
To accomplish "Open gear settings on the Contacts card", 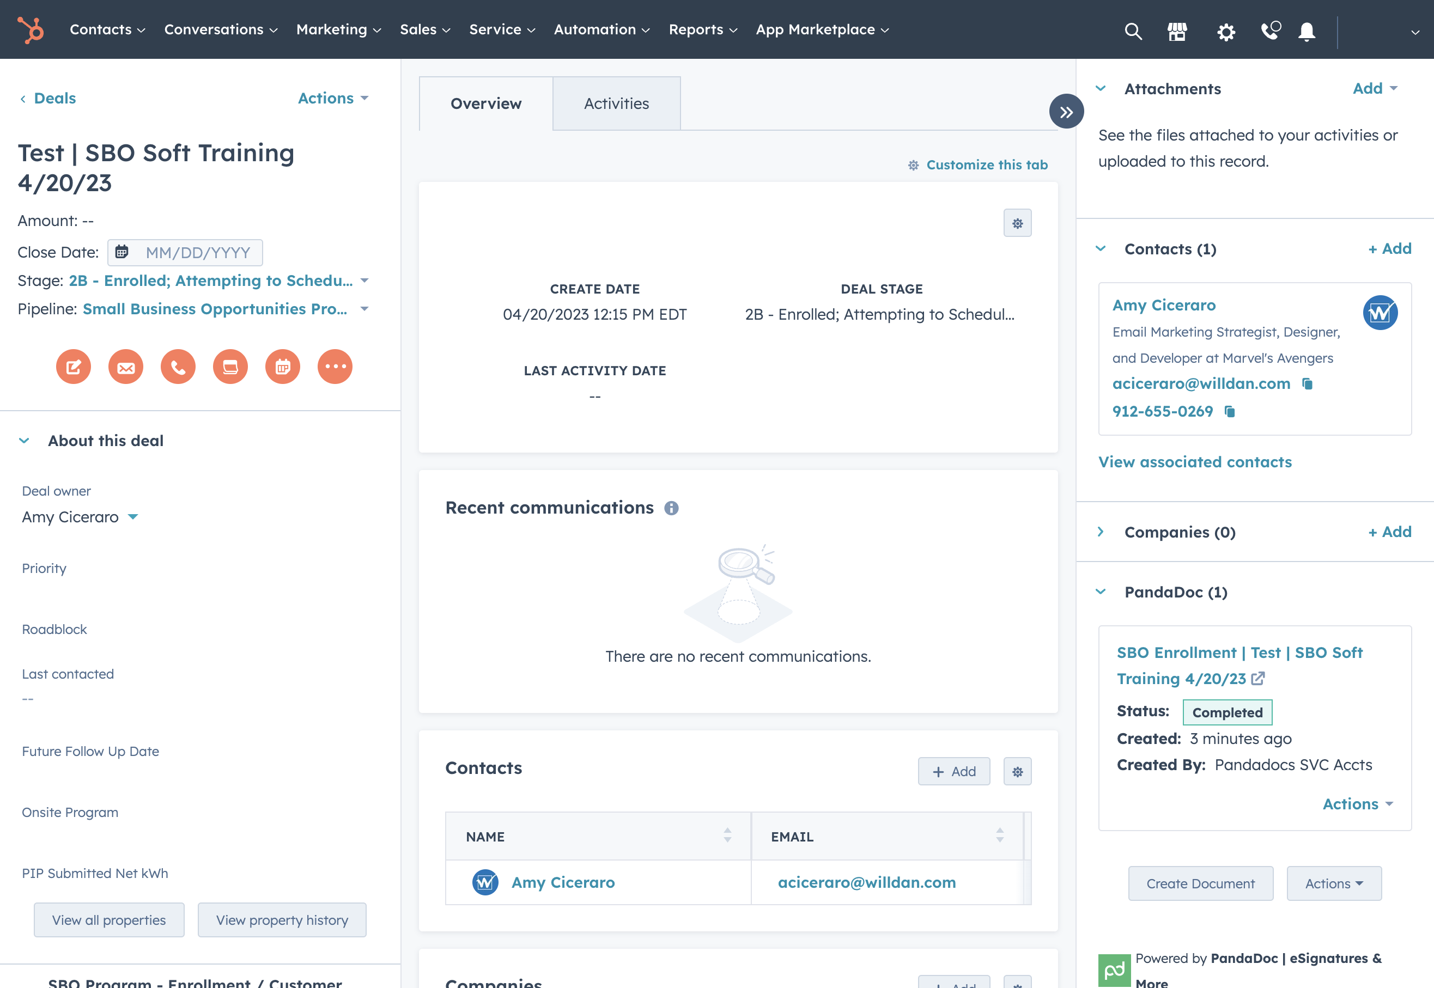I will coord(1017,772).
